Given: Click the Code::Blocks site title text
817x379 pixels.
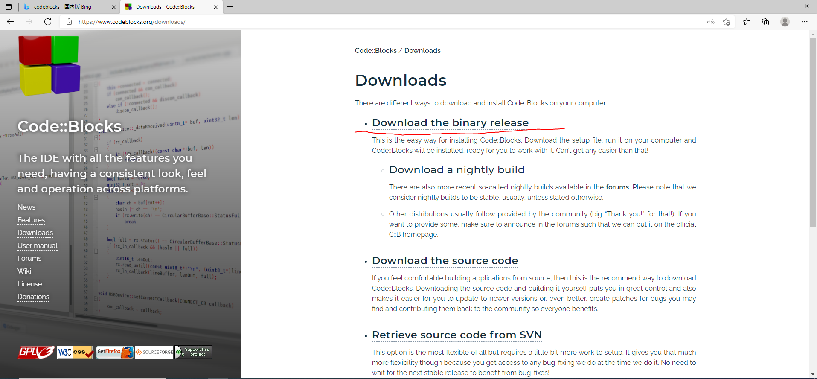Looking at the screenshot, I should coord(70,126).
